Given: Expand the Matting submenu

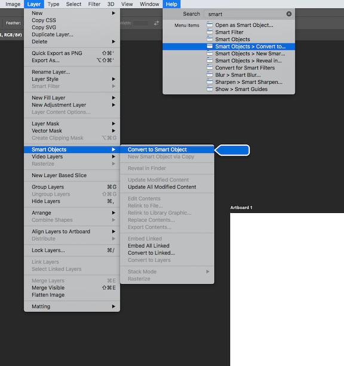Looking at the screenshot, I should click(x=72, y=306).
